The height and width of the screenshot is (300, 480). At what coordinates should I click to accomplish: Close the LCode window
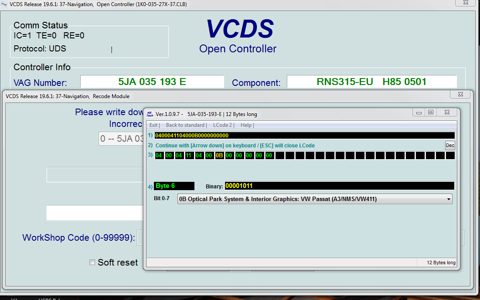coord(447,112)
